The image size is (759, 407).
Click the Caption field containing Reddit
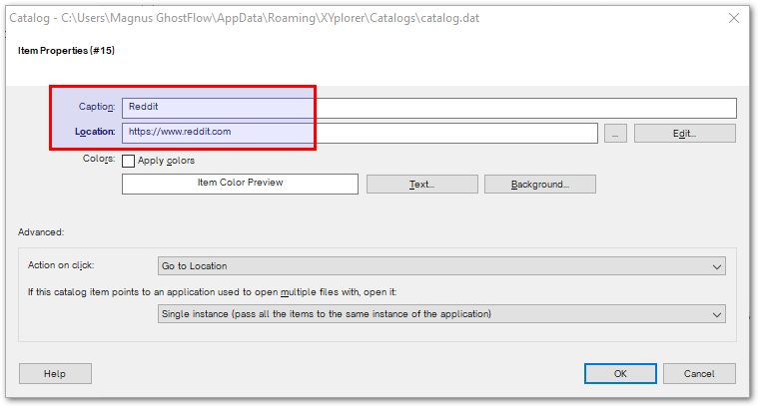[429, 108]
